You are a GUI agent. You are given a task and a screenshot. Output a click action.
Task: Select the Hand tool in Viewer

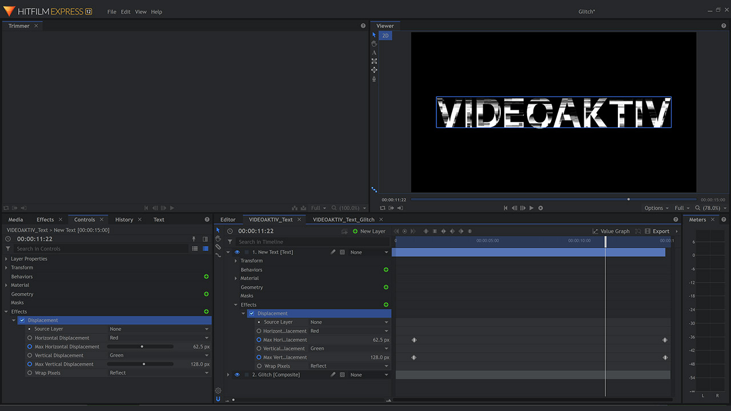(374, 43)
